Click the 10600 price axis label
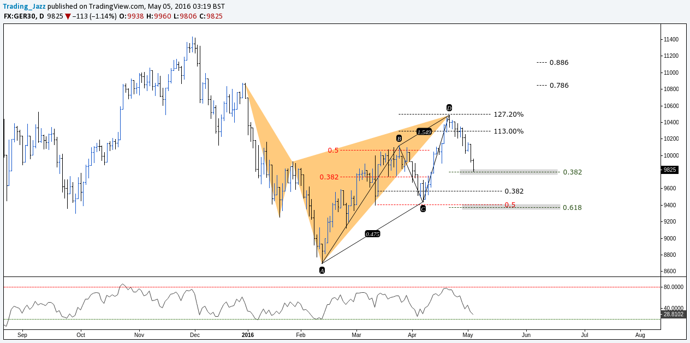This screenshot has width=690, height=343. coord(671,106)
